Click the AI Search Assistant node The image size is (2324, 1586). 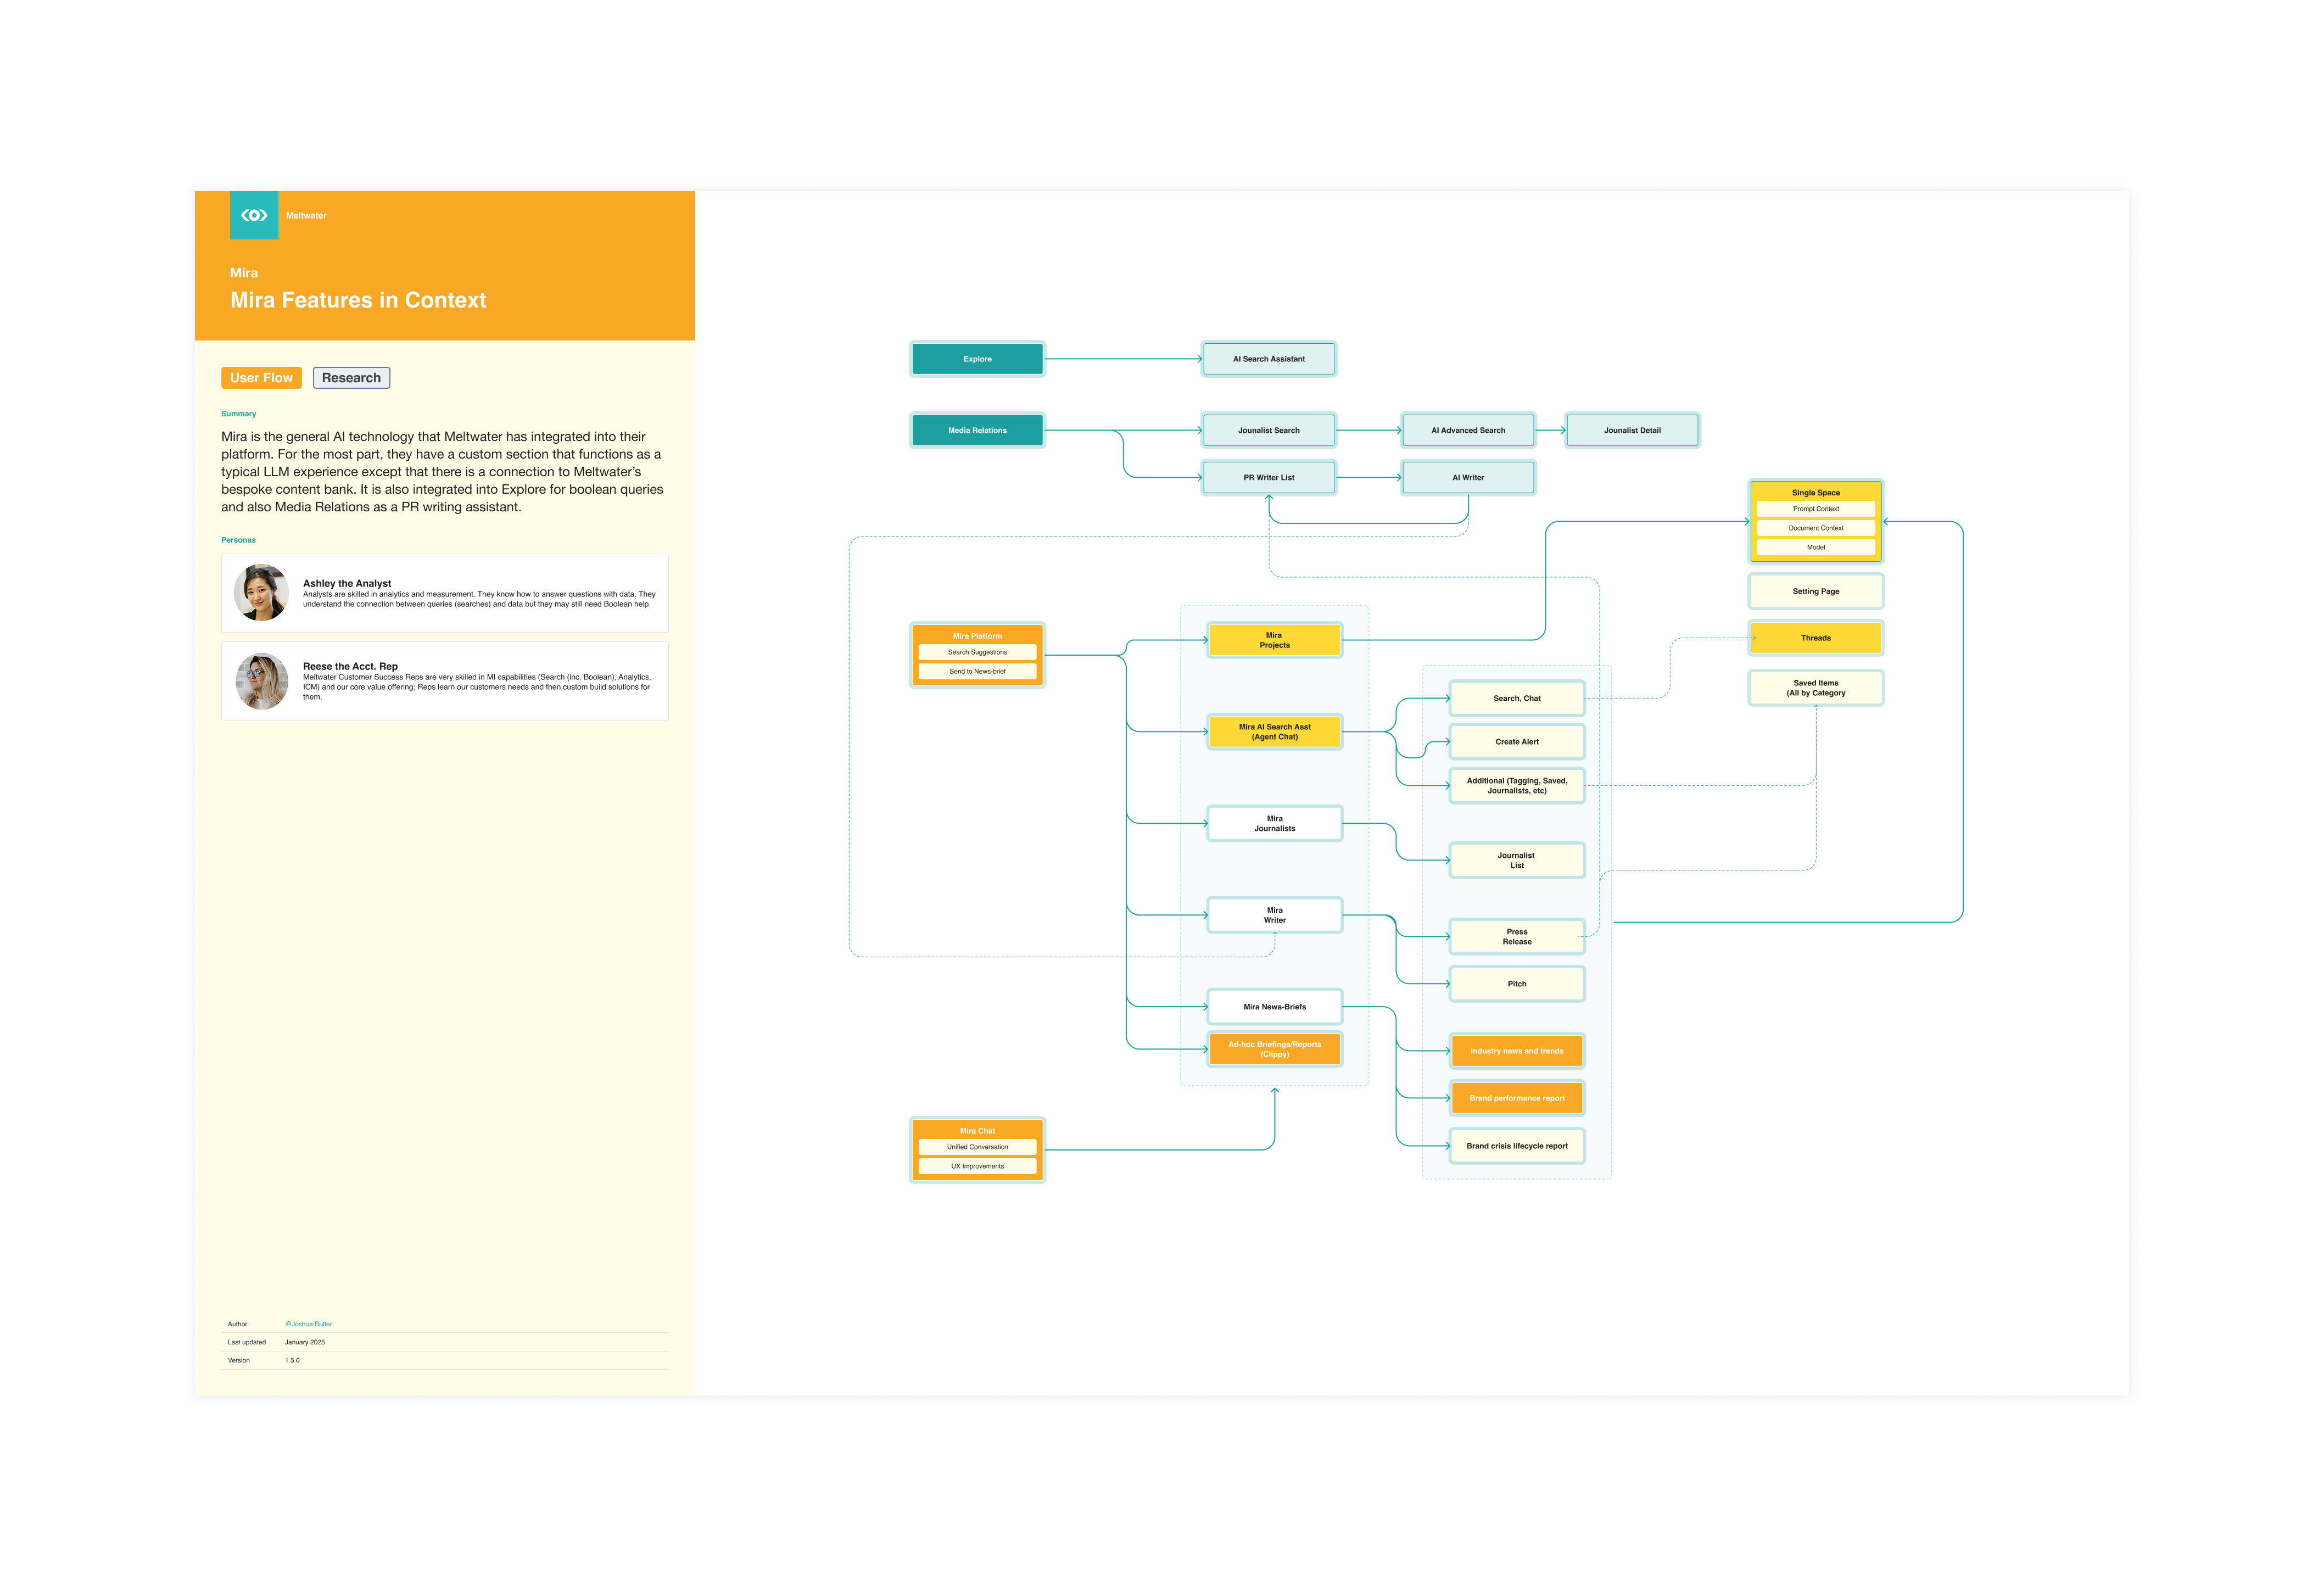(1268, 359)
